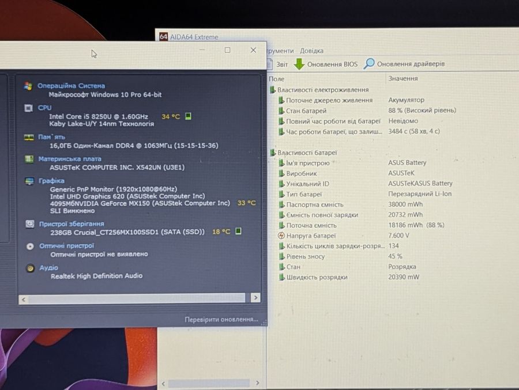The width and height of the screenshot is (519, 390).
Task: Select the value 20390 mW
Action: pyautogui.click(x=404, y=277)
